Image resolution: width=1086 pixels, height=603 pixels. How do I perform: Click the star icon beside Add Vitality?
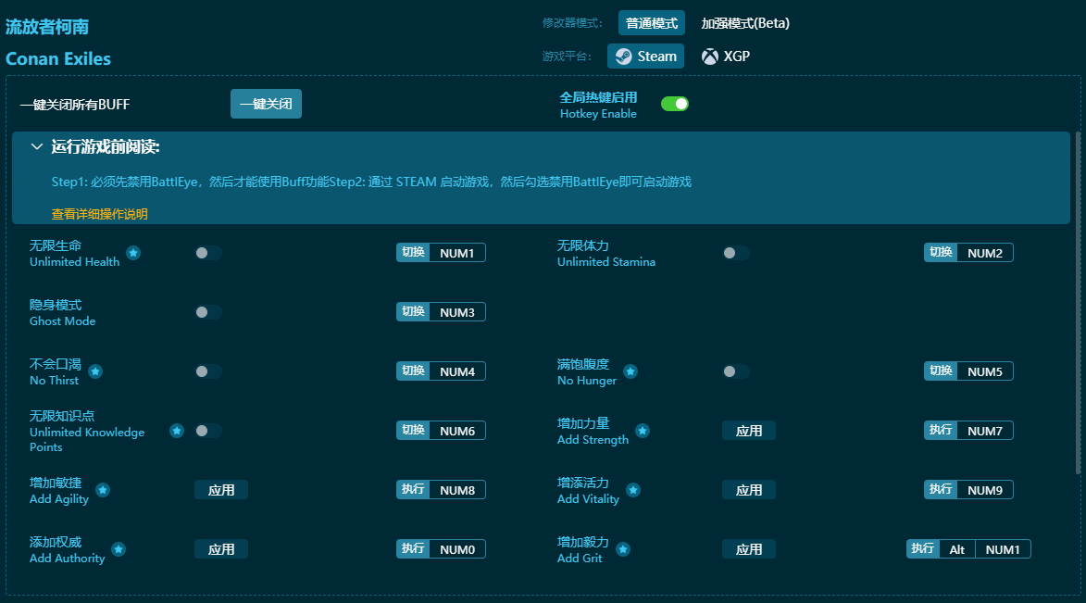(633, 490)
